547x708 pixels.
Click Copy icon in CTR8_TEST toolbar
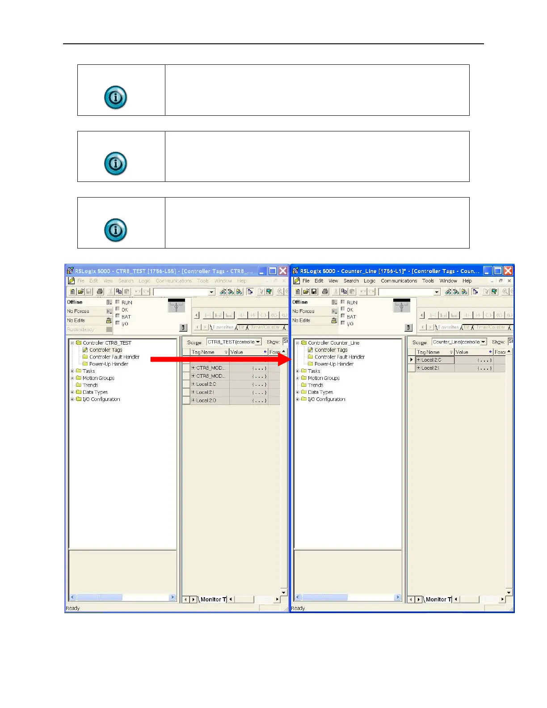119,291
